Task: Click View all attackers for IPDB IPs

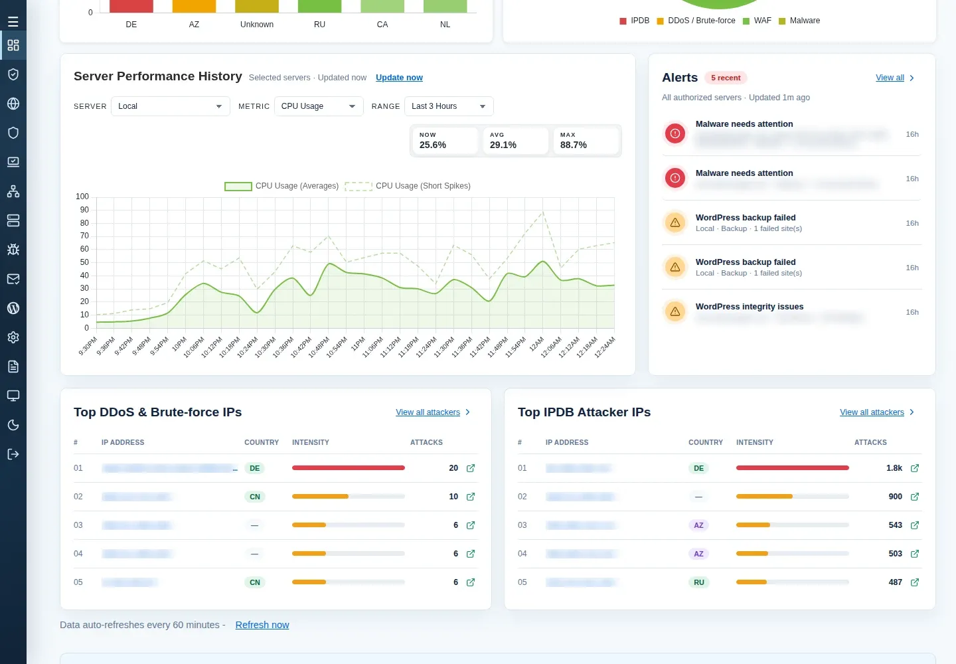Action: pos(877,412)
